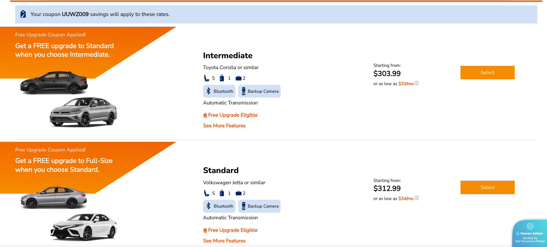
Task: Expand See More Features under Standard
Action: 224,241
